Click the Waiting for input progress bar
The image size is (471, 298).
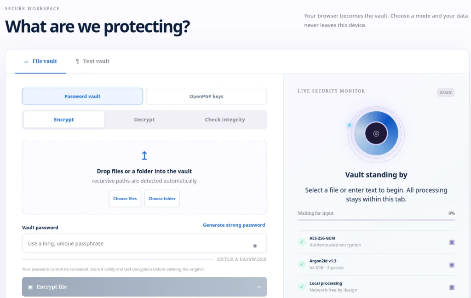tap(376, 220)
